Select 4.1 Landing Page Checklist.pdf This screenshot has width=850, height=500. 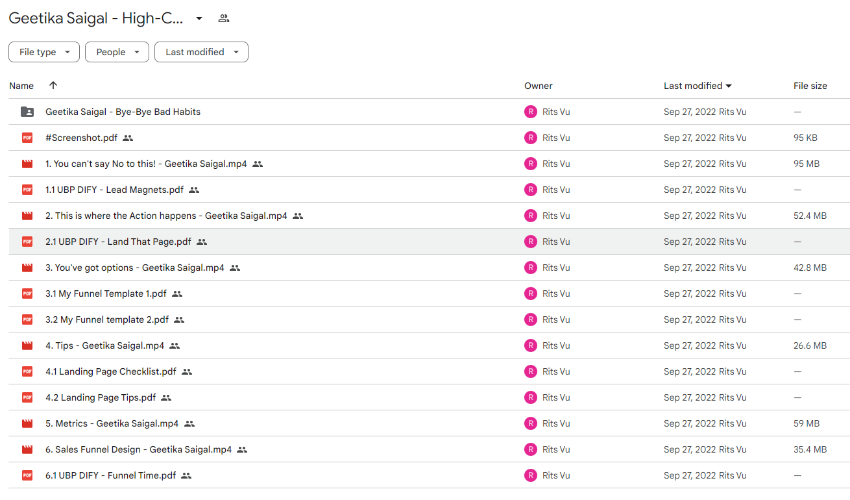pyautogui.click(x=111, y=371)
